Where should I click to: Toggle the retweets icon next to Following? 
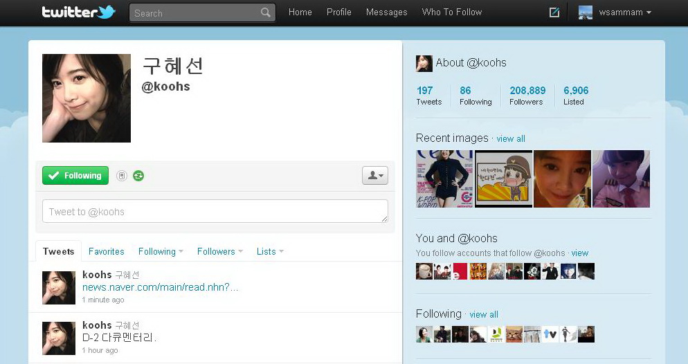point(138,176)
